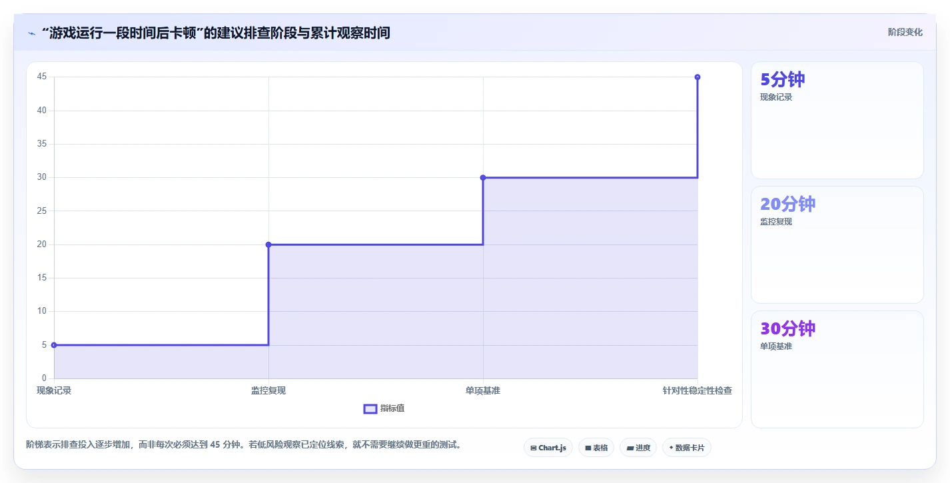Click the 监控复现 x-axis label
This screenshot has height=483, width=950.
tap(268, 390)
